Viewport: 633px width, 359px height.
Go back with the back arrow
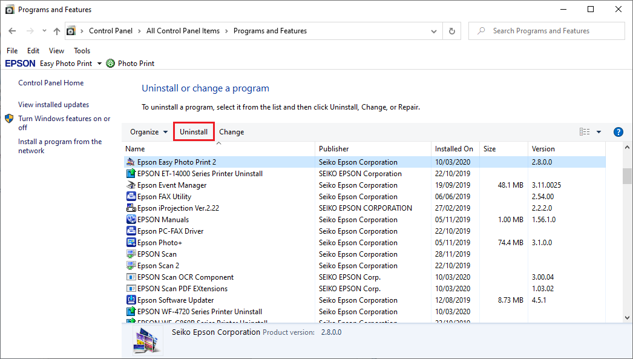coord(12,31)
